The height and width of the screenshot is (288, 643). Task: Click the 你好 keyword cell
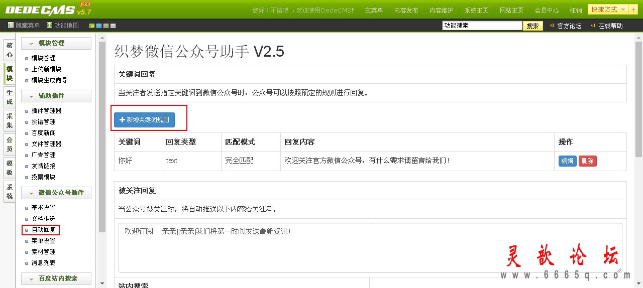pyautogui.click(x=138, y=161)
